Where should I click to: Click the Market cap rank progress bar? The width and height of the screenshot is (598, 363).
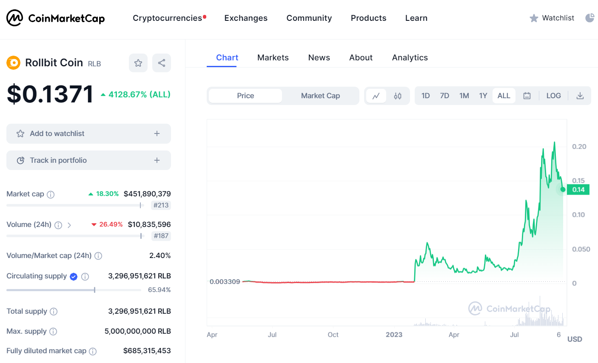[75, 205]
